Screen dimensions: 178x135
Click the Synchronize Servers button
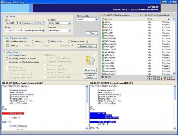coord(90,76)
